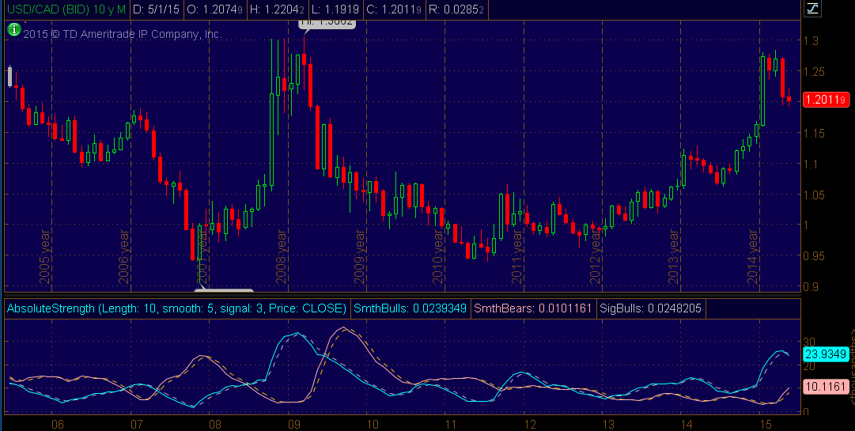Select the high price H: 1.2204

pos(277,9)
